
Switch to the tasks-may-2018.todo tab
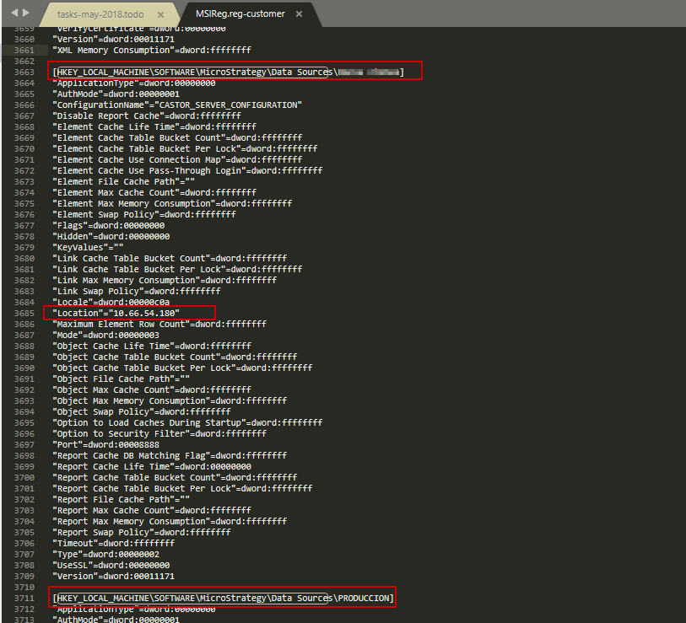point(100,14)
